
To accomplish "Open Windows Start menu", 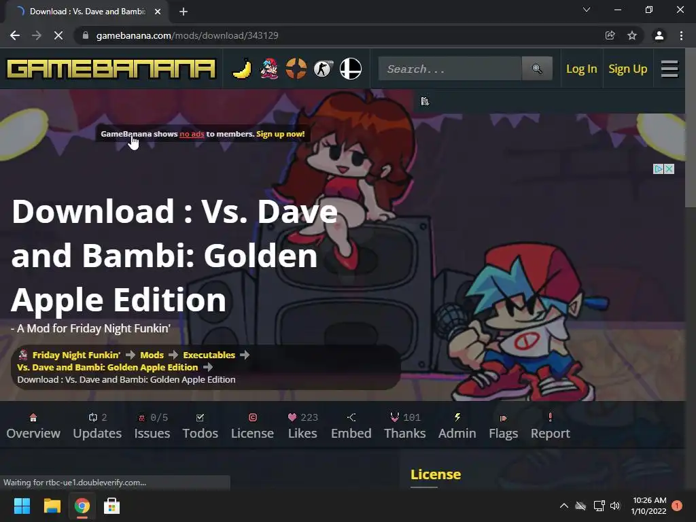I will click(22, 506).
